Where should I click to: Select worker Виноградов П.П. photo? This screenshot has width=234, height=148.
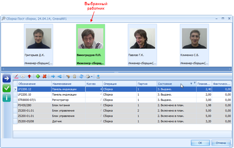click(x=90, y=39)
